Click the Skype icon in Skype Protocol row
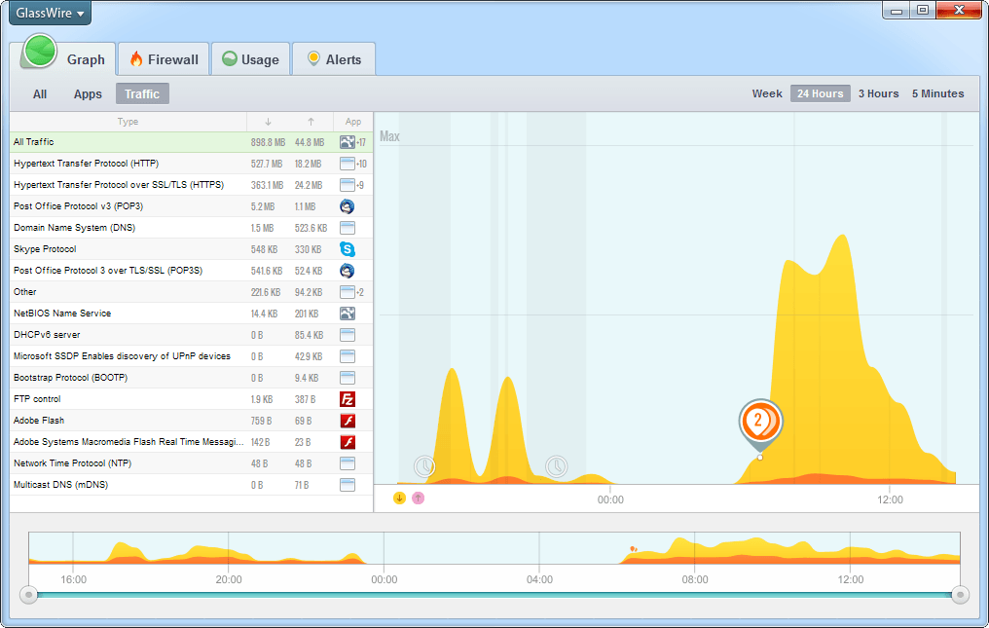 [x=347, y=249]
